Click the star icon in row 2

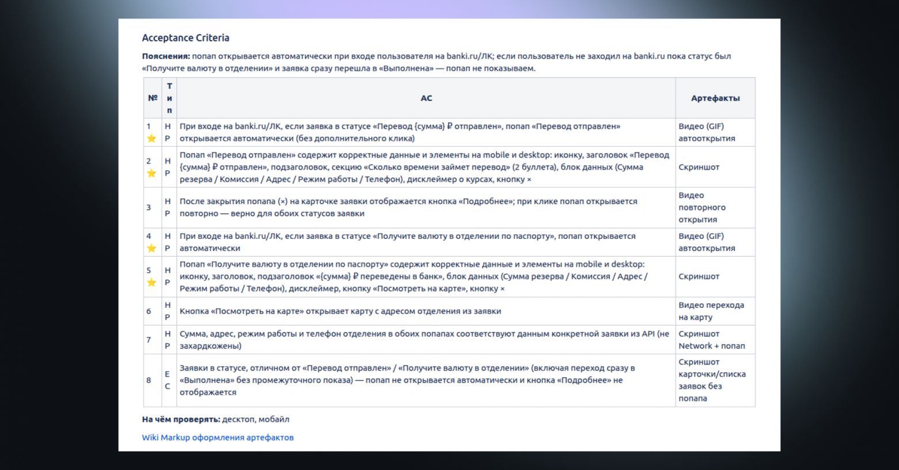pos(152,173)
